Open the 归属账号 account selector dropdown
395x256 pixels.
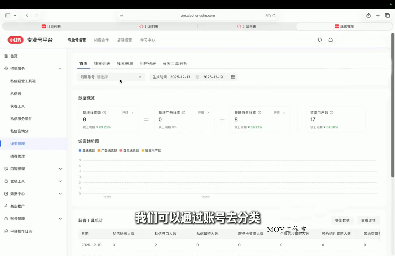click(111, 77)
